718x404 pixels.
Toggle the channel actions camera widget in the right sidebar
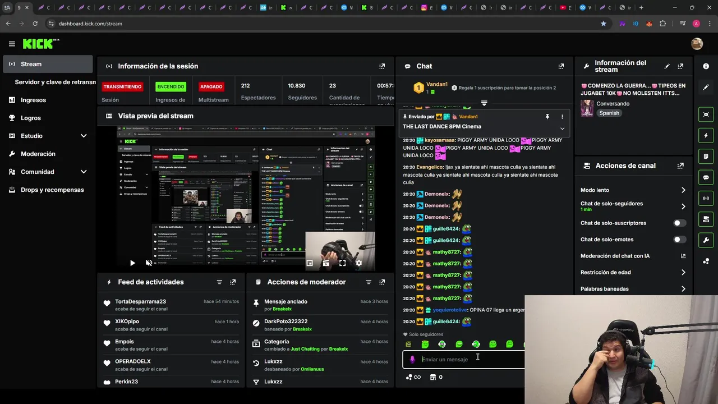coord(706,219)
